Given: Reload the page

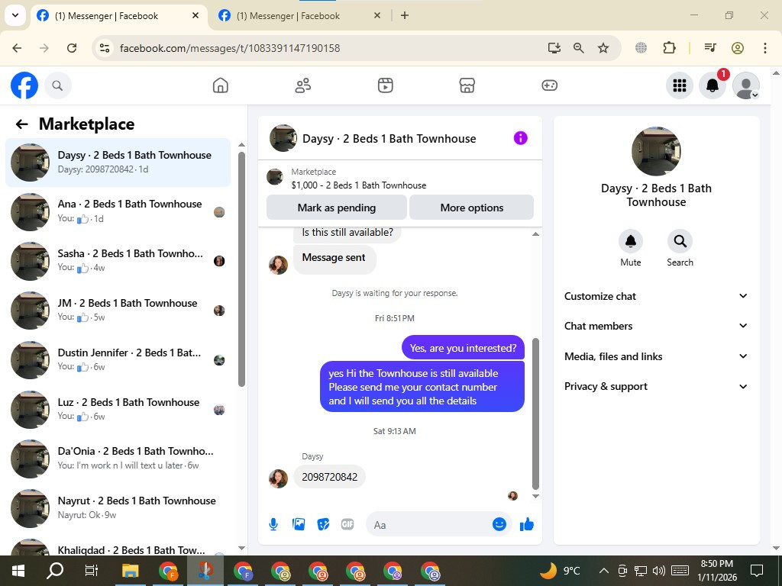Looking at the screenshot, I should click(x=72, y=48).
